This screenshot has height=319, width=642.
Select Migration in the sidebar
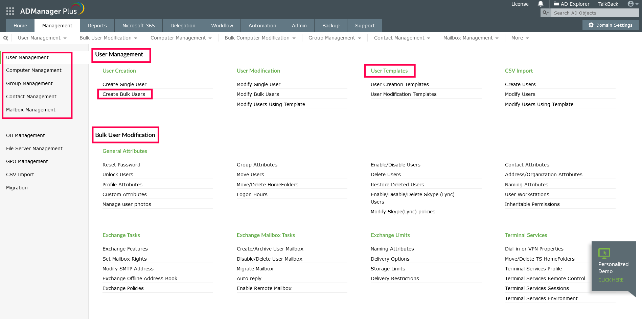click(x=17, y=188)
